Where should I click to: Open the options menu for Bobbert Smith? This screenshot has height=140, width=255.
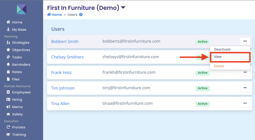(x=245, y=41)
